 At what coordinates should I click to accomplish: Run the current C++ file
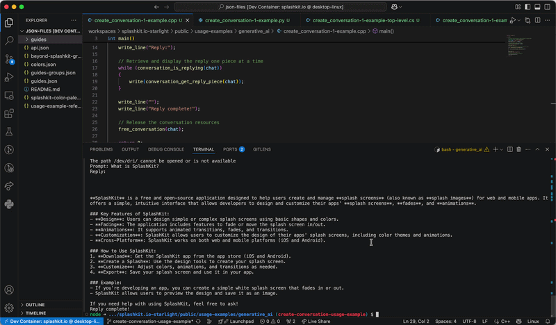point(512,21)
